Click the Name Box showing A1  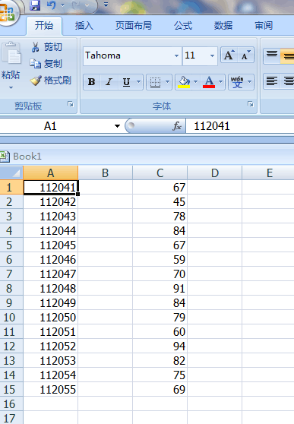click(x=55, y=126)
